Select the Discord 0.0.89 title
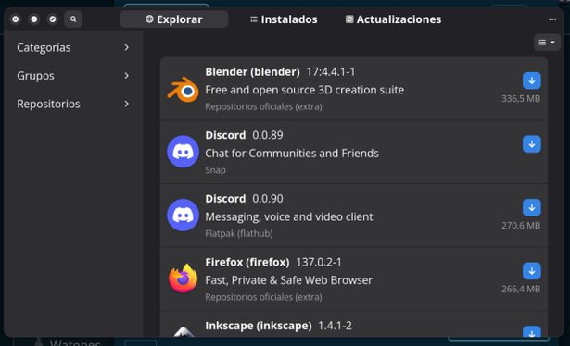 (x=225, y=135)
